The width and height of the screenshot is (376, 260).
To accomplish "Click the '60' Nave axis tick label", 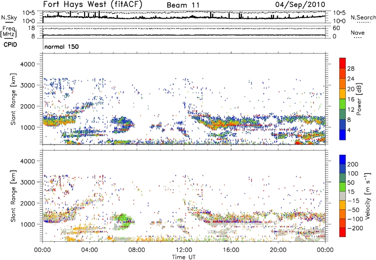I will click(336, 28).
